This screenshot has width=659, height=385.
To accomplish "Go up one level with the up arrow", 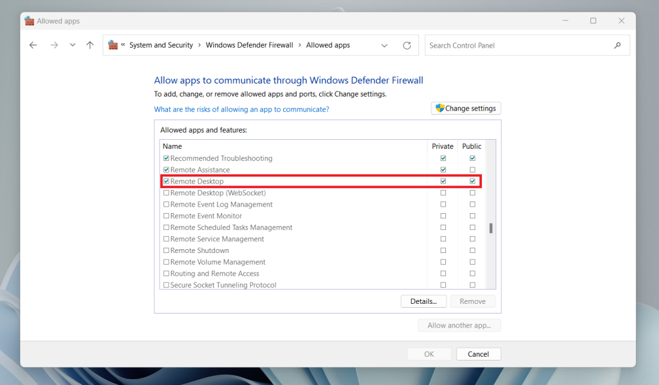I will [x=90, y=45].
